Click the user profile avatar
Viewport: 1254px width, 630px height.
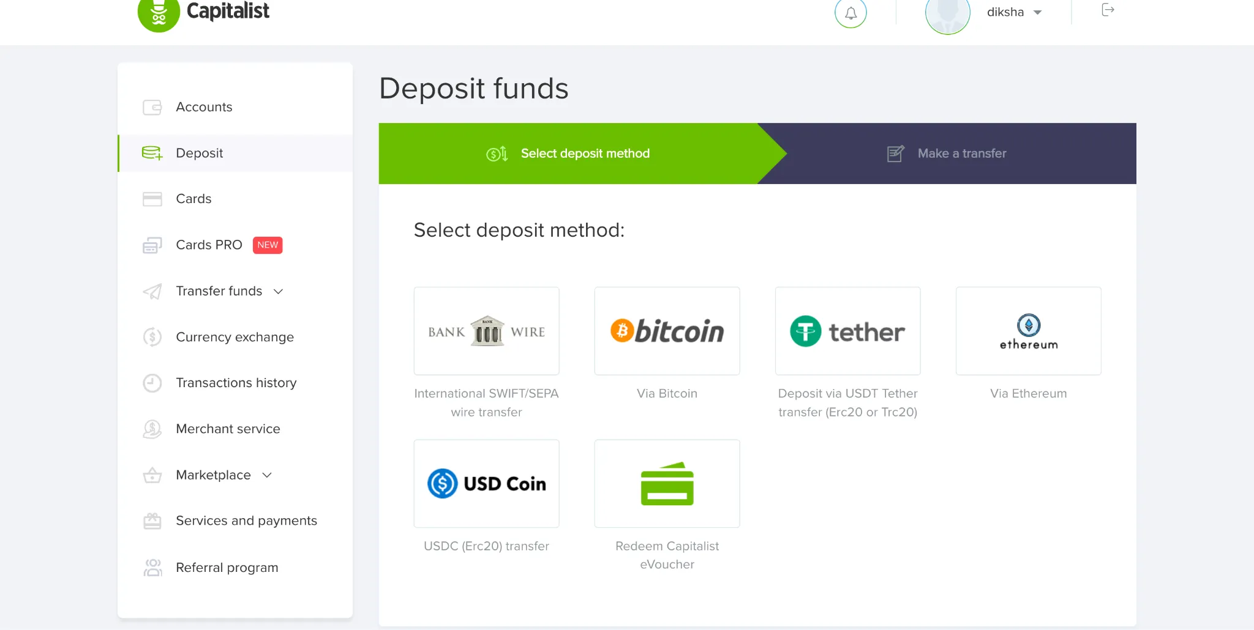coord(947,15)
